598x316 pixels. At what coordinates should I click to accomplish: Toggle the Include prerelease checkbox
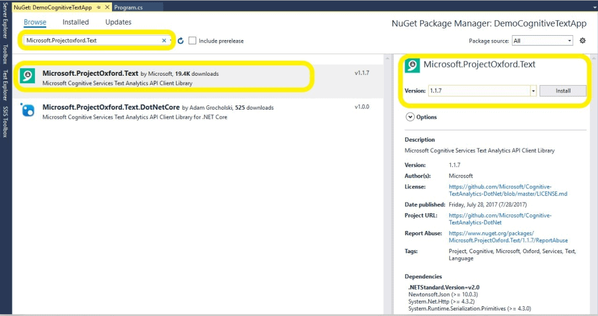192,41
